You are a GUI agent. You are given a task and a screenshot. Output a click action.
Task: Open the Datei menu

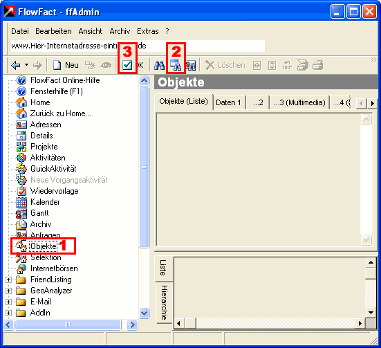click(x=20, y=31)
